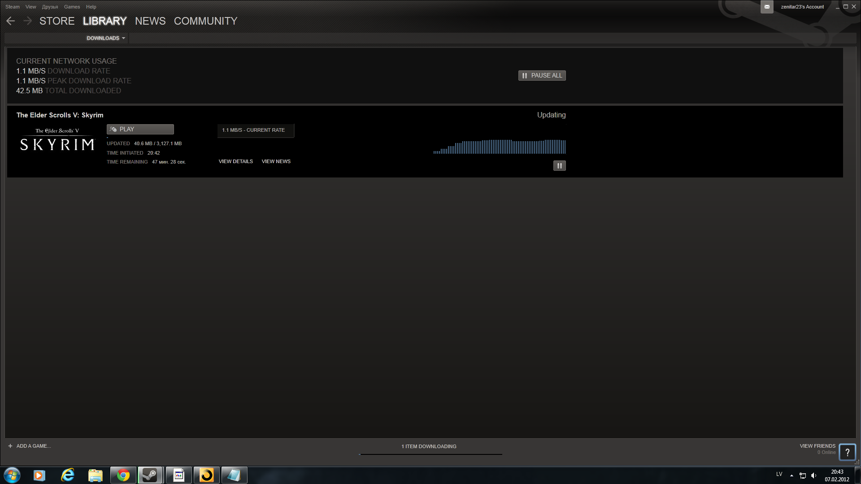Launch Windows Media Player from taskbar
Viewport: 861px width, 484px height.
[x=39, y=475]
